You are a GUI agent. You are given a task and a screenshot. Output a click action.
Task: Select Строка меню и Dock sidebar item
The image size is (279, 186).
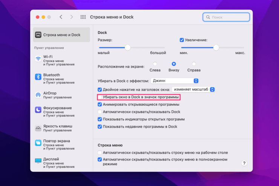click(62, 35)
